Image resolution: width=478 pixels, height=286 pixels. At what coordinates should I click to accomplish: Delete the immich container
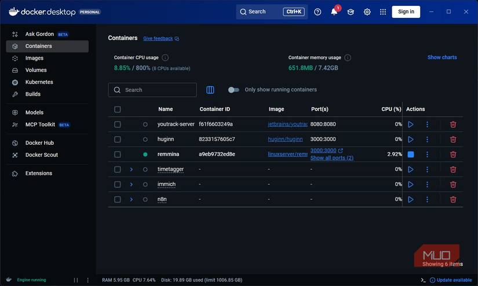pyautogui.click(x=453, y=184)
